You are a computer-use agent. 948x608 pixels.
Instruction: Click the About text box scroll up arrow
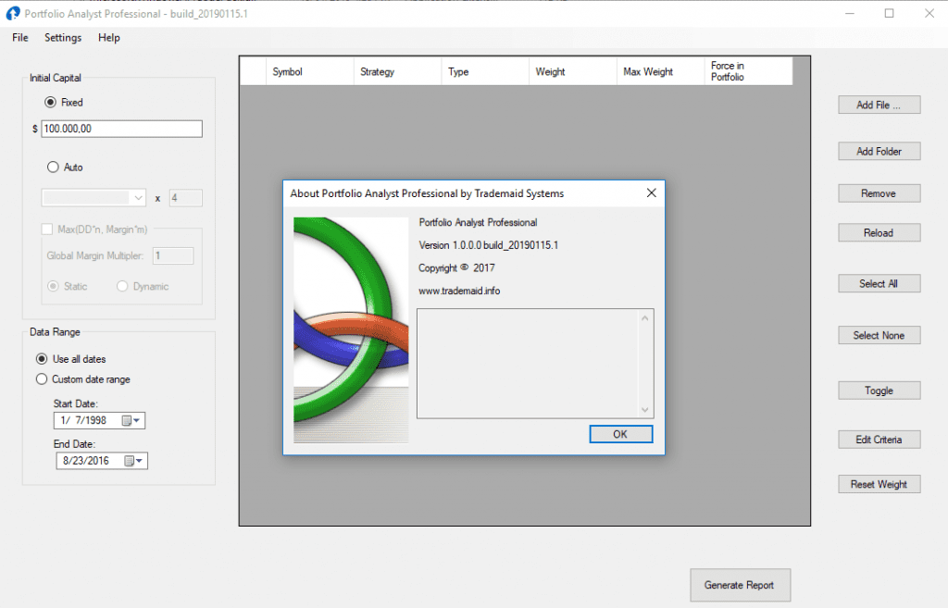point(645,318)
